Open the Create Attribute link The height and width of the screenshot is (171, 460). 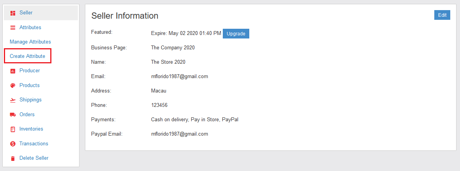27,56
